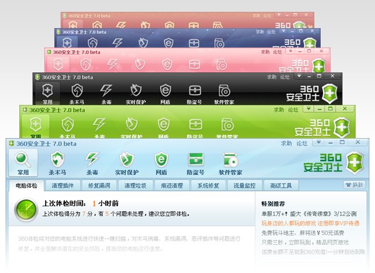Viewport: 375px width, 273px height.
Task: Click 论坛 in the blue window title bar
Action: coord(302,144)
